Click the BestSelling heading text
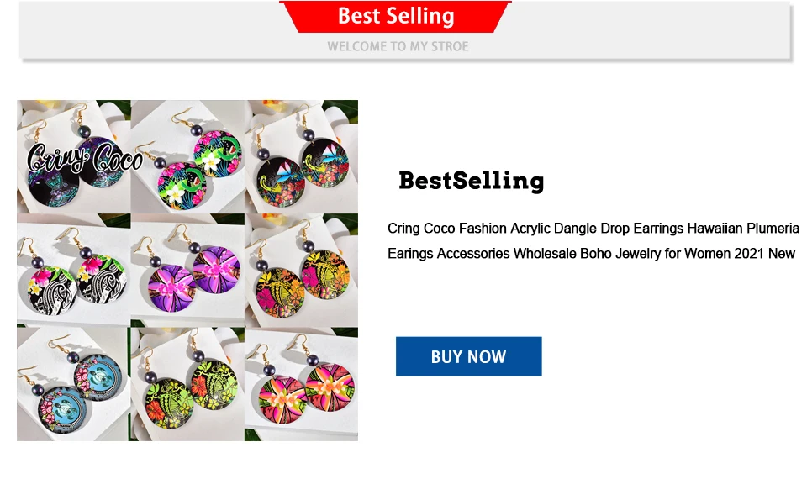The height and width of the screenshot is (479, 807). click(471, 181)
